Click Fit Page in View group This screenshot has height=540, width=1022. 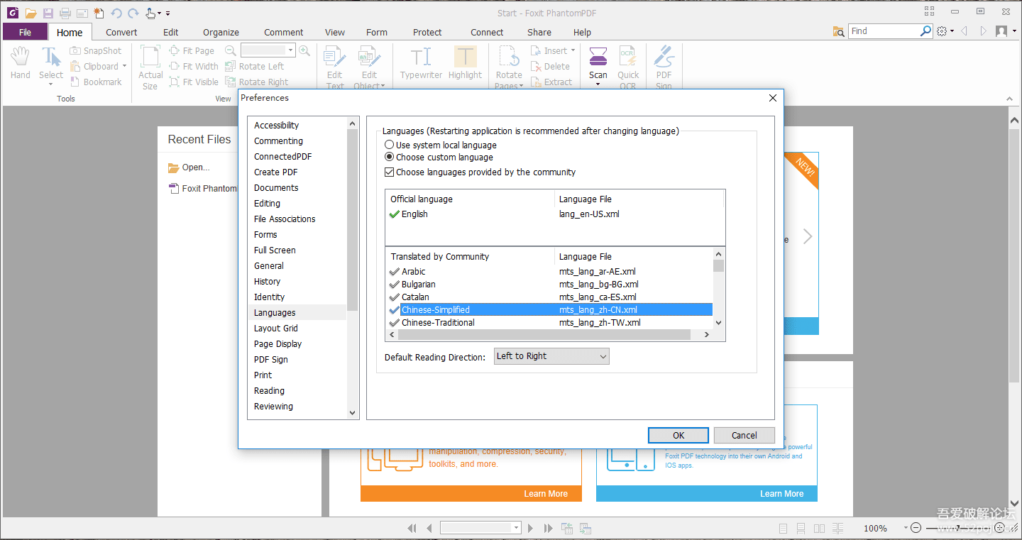[x=192, y=51]
